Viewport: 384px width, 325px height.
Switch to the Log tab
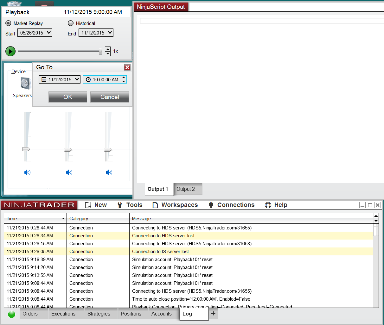(x=194, y=314)
